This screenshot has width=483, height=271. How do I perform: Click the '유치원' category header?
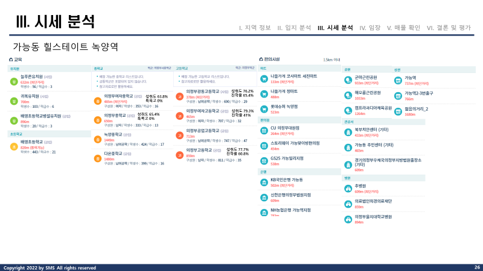(50, 69)
